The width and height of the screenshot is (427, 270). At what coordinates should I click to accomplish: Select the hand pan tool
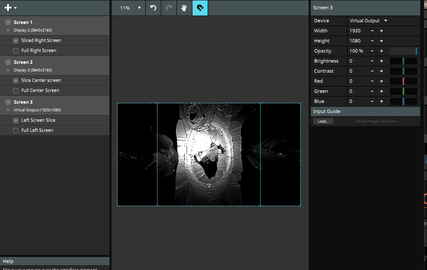[x=184, y=8]
